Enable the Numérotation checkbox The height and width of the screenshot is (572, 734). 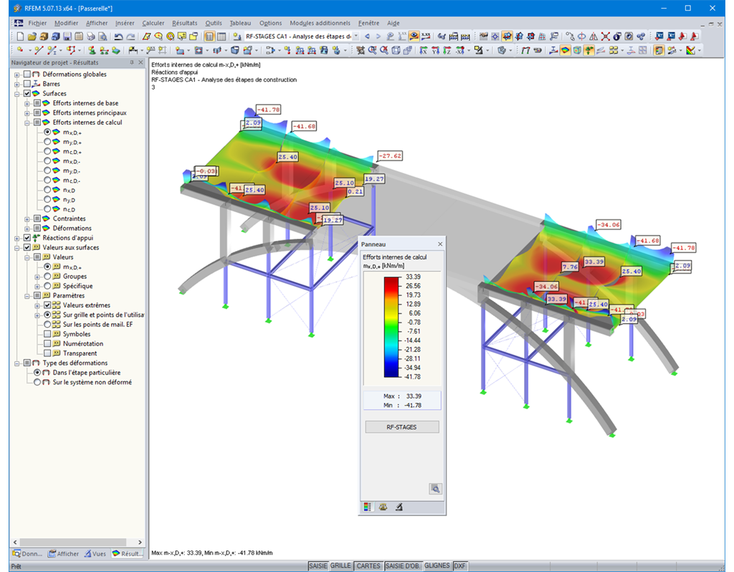[x=47, y=343]
